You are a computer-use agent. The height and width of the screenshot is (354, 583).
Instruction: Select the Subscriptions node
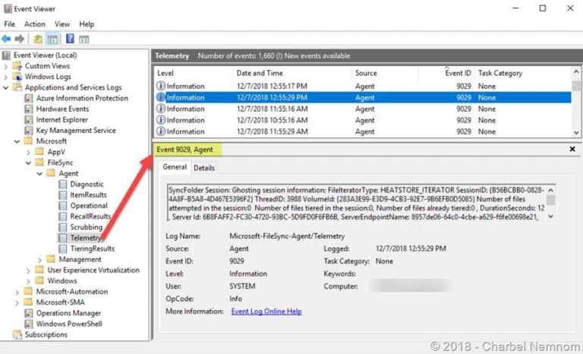tap(46, 335)
